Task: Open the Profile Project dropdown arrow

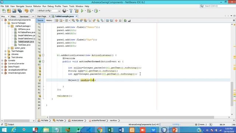Action: 100,11
